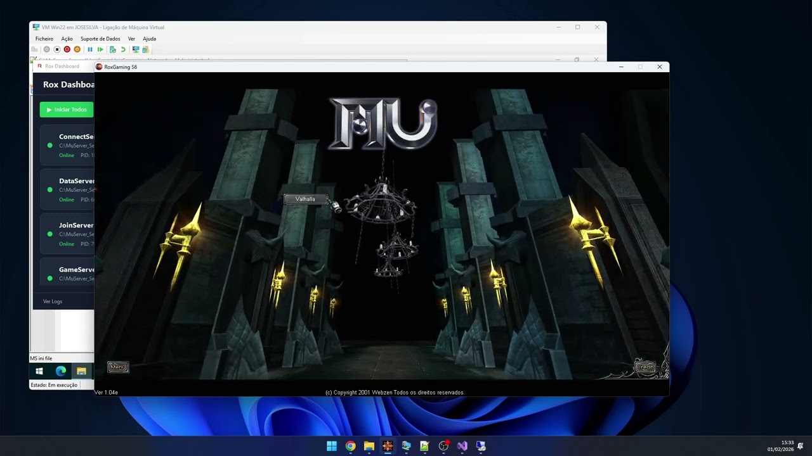Click the green VM revert icon
This screenshot has height=456, width=812.
pyautogui.click(x=123, y=49)
